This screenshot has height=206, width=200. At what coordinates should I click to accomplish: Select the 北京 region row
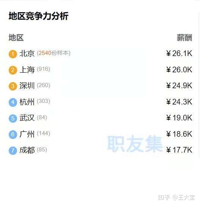[x=100, y=53]
